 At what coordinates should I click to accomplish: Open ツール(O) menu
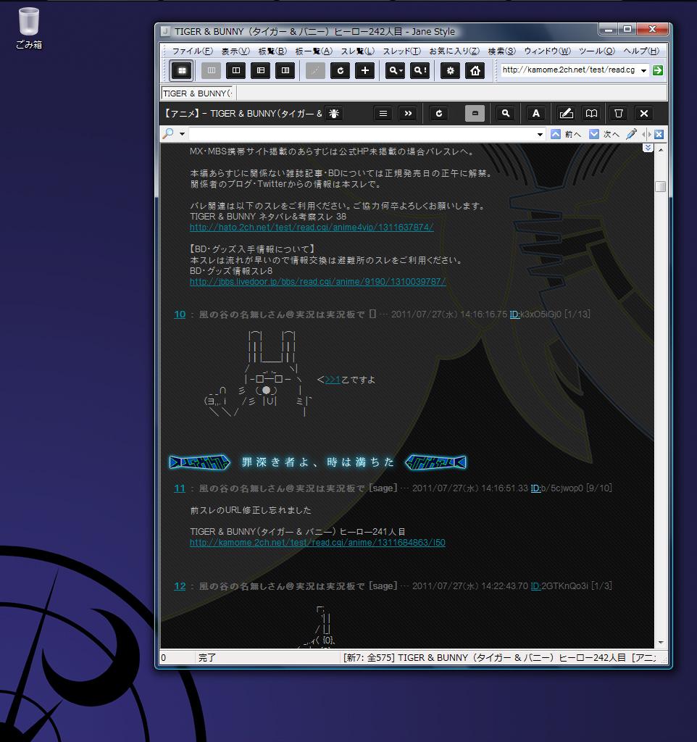pyautogui.click(x=597, y=51)
